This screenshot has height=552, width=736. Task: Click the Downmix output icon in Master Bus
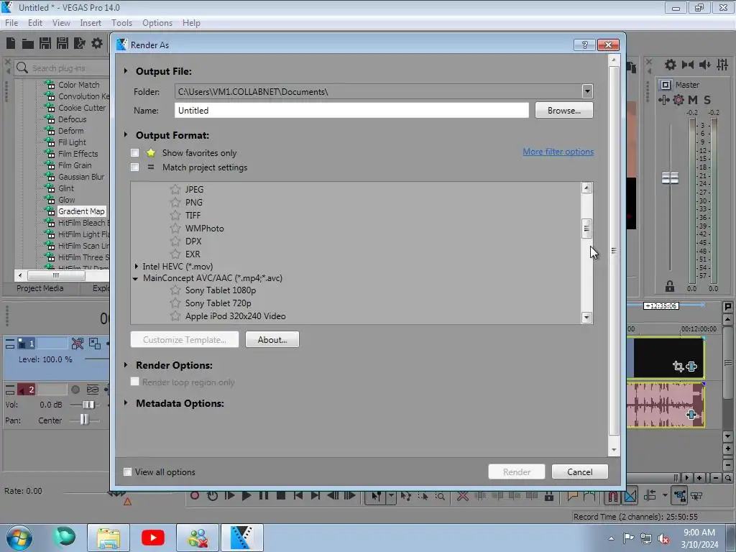coord(688,65)
